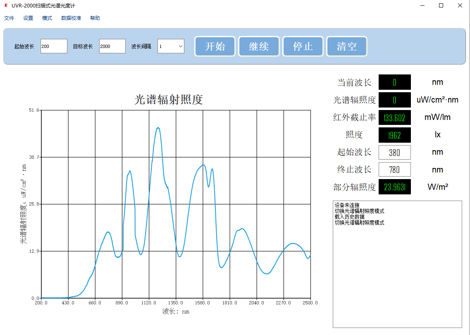Click the unit label W/m²

pyautogui.click(x=438, y=187)
